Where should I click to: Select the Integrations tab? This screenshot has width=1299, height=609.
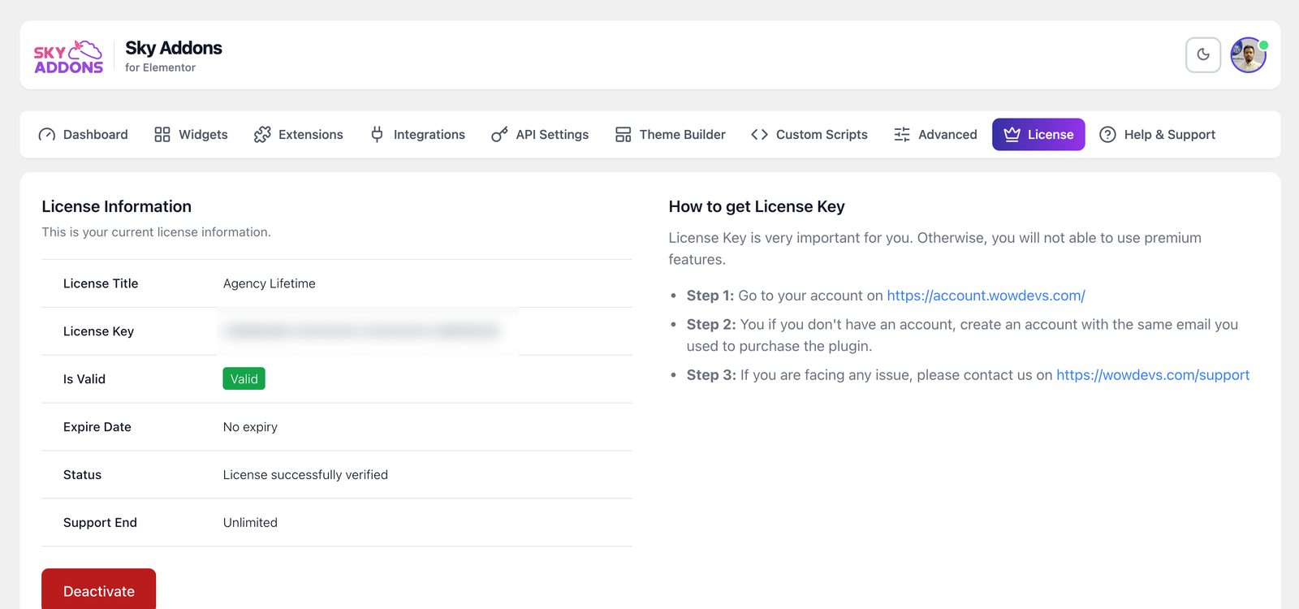click(417, 135)
